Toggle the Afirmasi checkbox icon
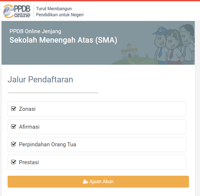This screenshot has height=196, width=200. click(x=13, y=127)
